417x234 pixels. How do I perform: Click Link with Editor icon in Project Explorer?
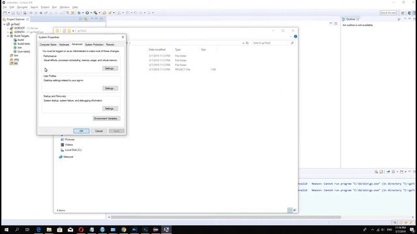[x=85, y=19]
